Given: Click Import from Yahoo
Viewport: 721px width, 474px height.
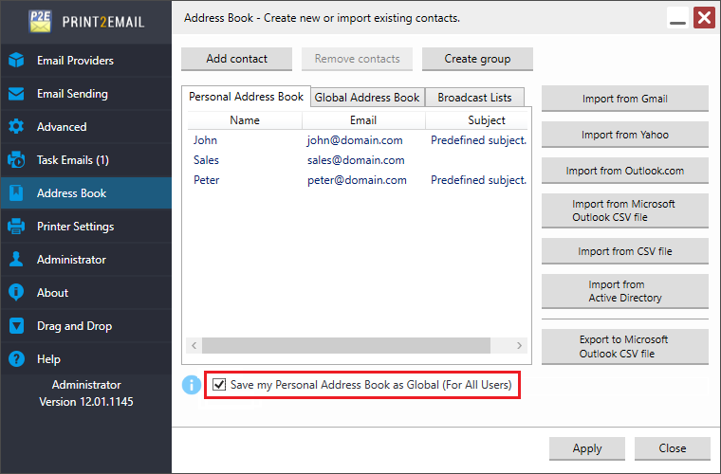Looking at the screenshot, I should pyautogui.click(x=625, y=135).
